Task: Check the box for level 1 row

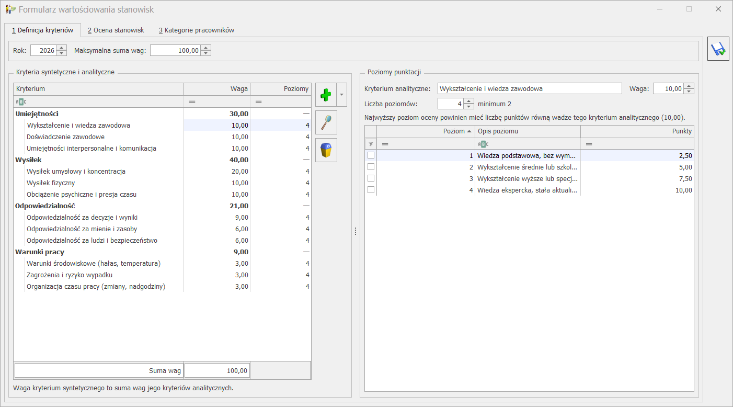Action: (371, 155)
